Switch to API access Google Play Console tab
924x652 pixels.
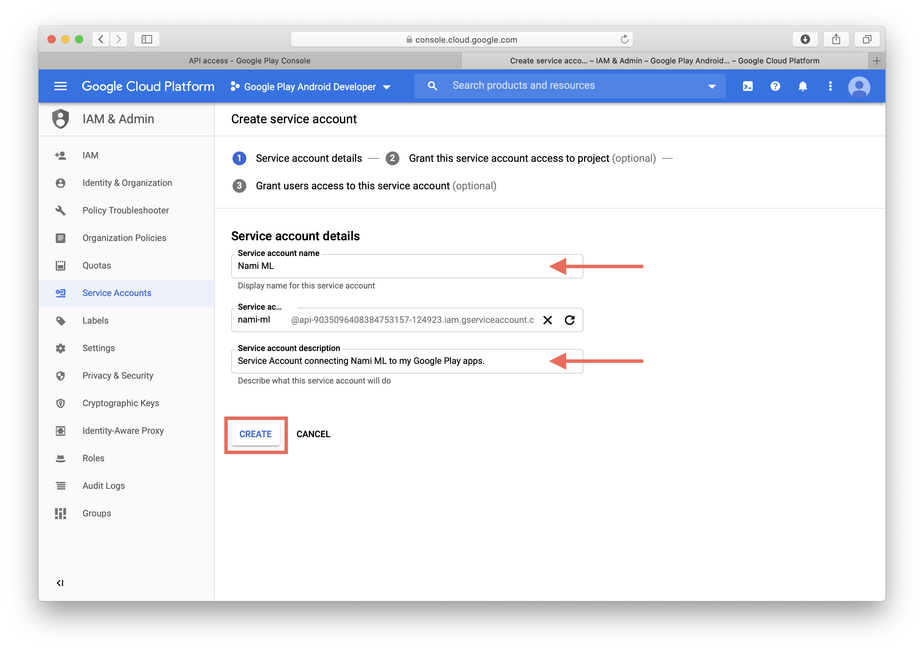pos(249,61)
